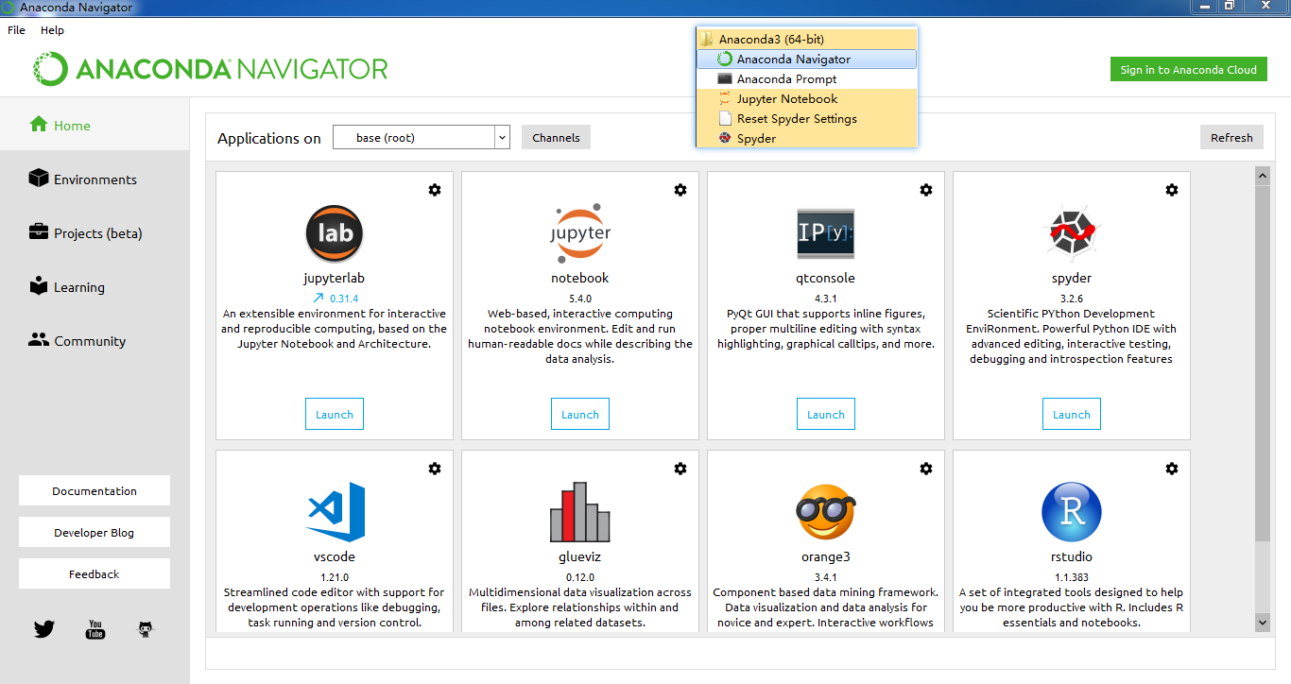Open the Learning section

click(x=95, y=286)
